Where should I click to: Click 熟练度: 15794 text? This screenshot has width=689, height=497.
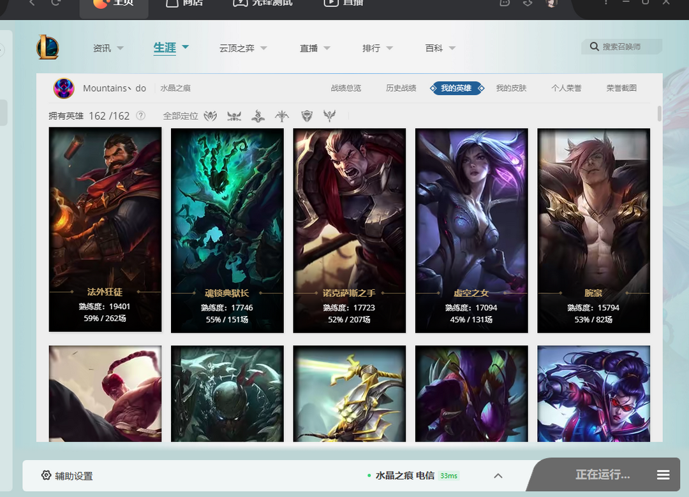tap(593, 308)
